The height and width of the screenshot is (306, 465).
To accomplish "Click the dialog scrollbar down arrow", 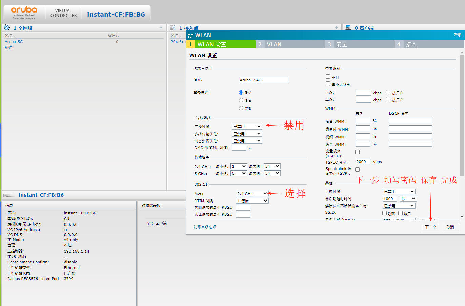I will [462, 217].
